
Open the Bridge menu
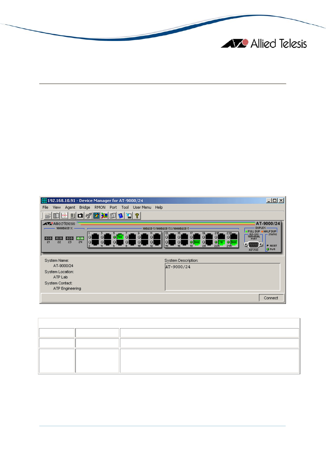[85, 207]
